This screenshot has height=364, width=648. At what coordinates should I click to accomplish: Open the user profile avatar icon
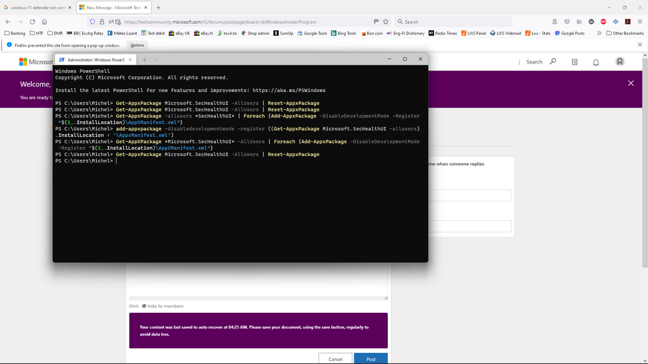tap(619, 62)
